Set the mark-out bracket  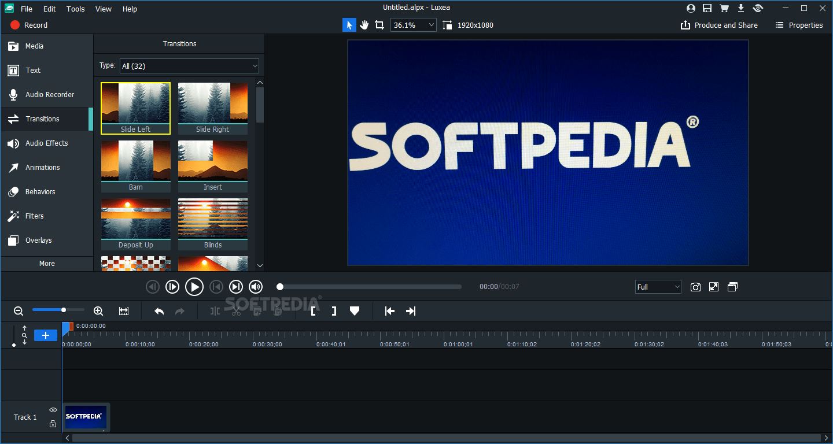(334, 311)
